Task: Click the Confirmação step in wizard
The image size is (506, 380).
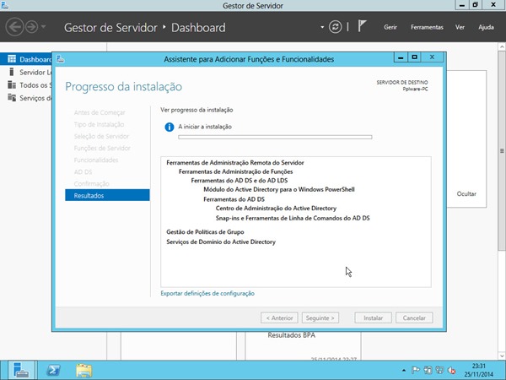Action: click(91, 183)
